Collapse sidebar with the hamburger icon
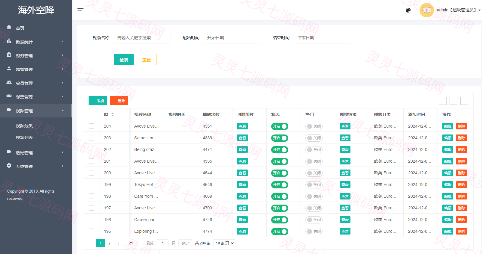Viewport: 482px width, 254px height. [80, 10]
